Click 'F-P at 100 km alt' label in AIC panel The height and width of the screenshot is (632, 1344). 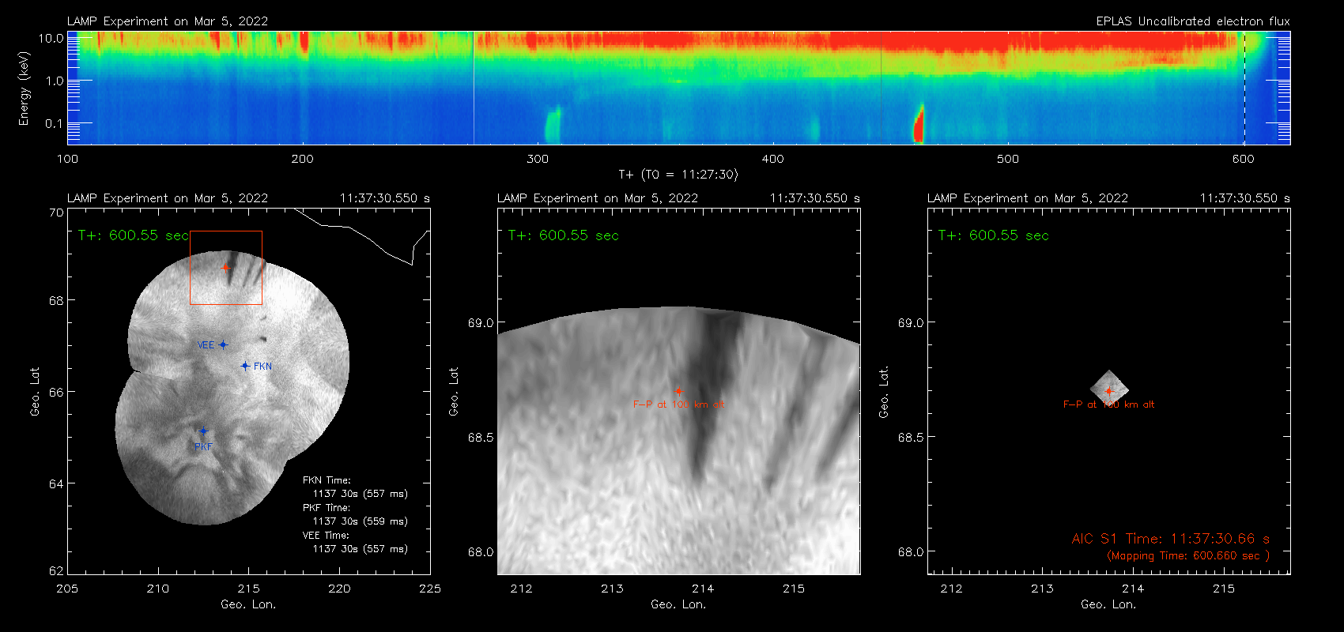pos(1108,404)
